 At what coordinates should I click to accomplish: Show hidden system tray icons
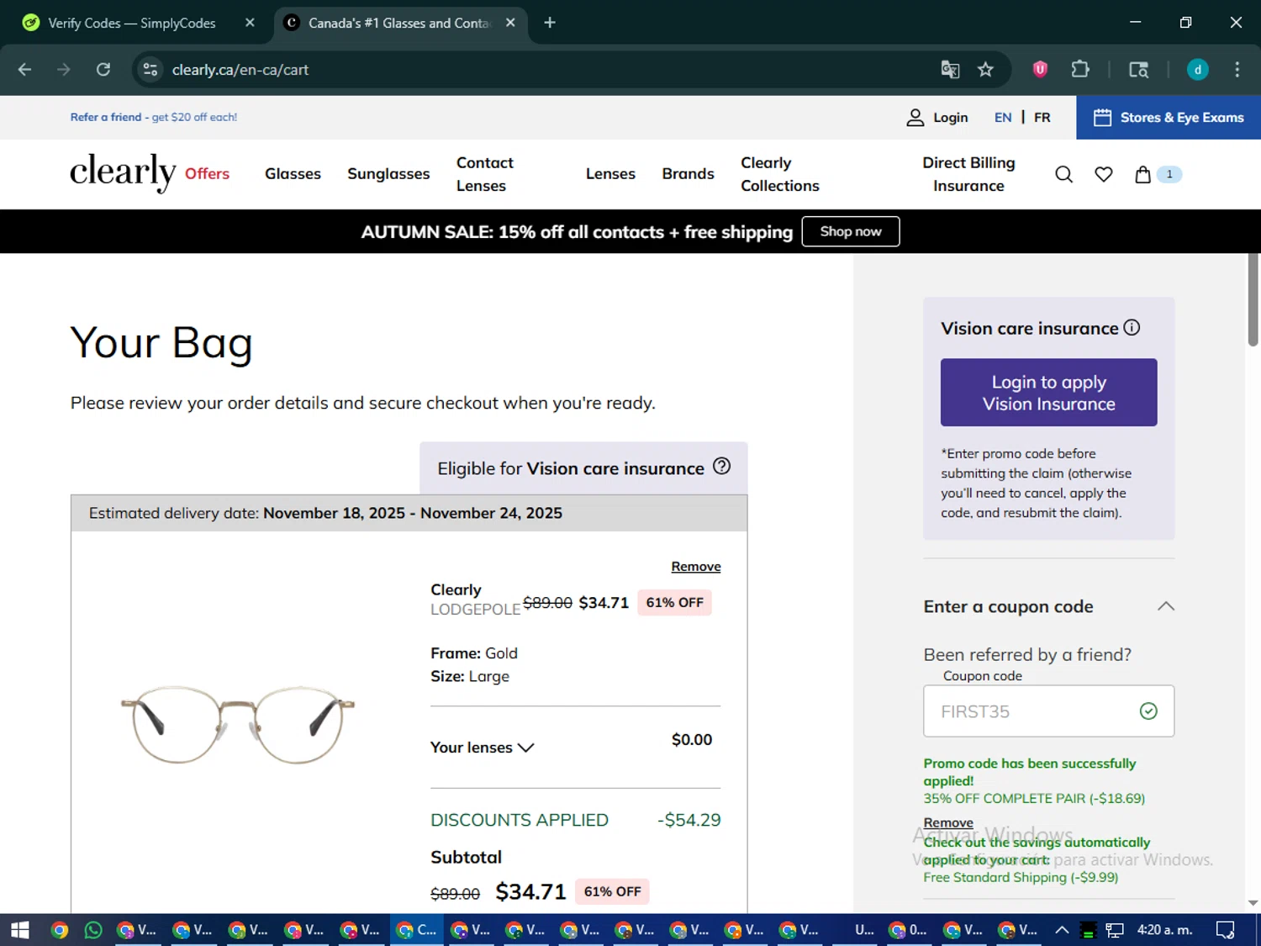tap(1062, 930)
